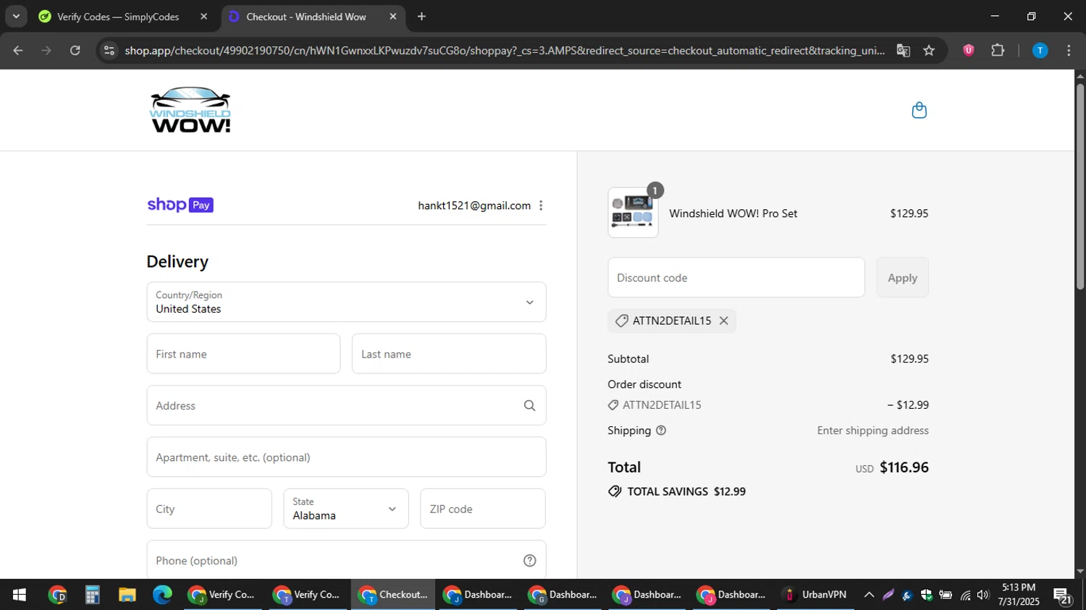1086x610 pixels.
Task: Click the Discount code input field
Action: tap(736, 277)
